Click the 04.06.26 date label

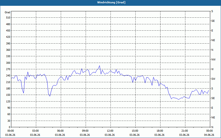(x=209, y=135)
